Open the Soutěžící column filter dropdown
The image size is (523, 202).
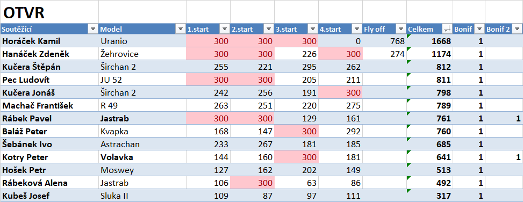(93, 30)
